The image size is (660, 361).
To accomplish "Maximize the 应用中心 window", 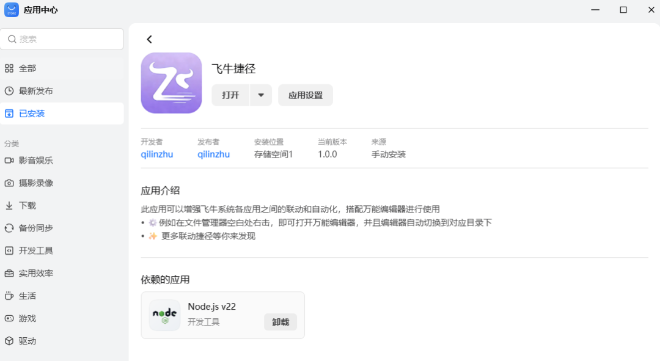I will pos(623,10).
